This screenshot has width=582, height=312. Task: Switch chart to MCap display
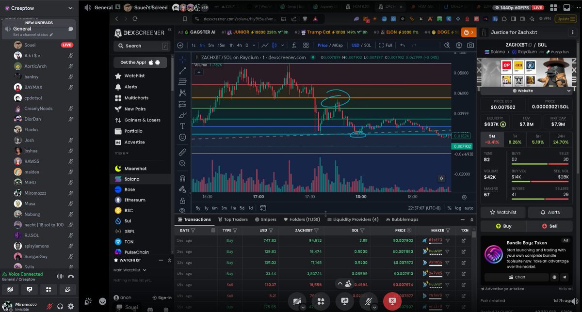338,45
